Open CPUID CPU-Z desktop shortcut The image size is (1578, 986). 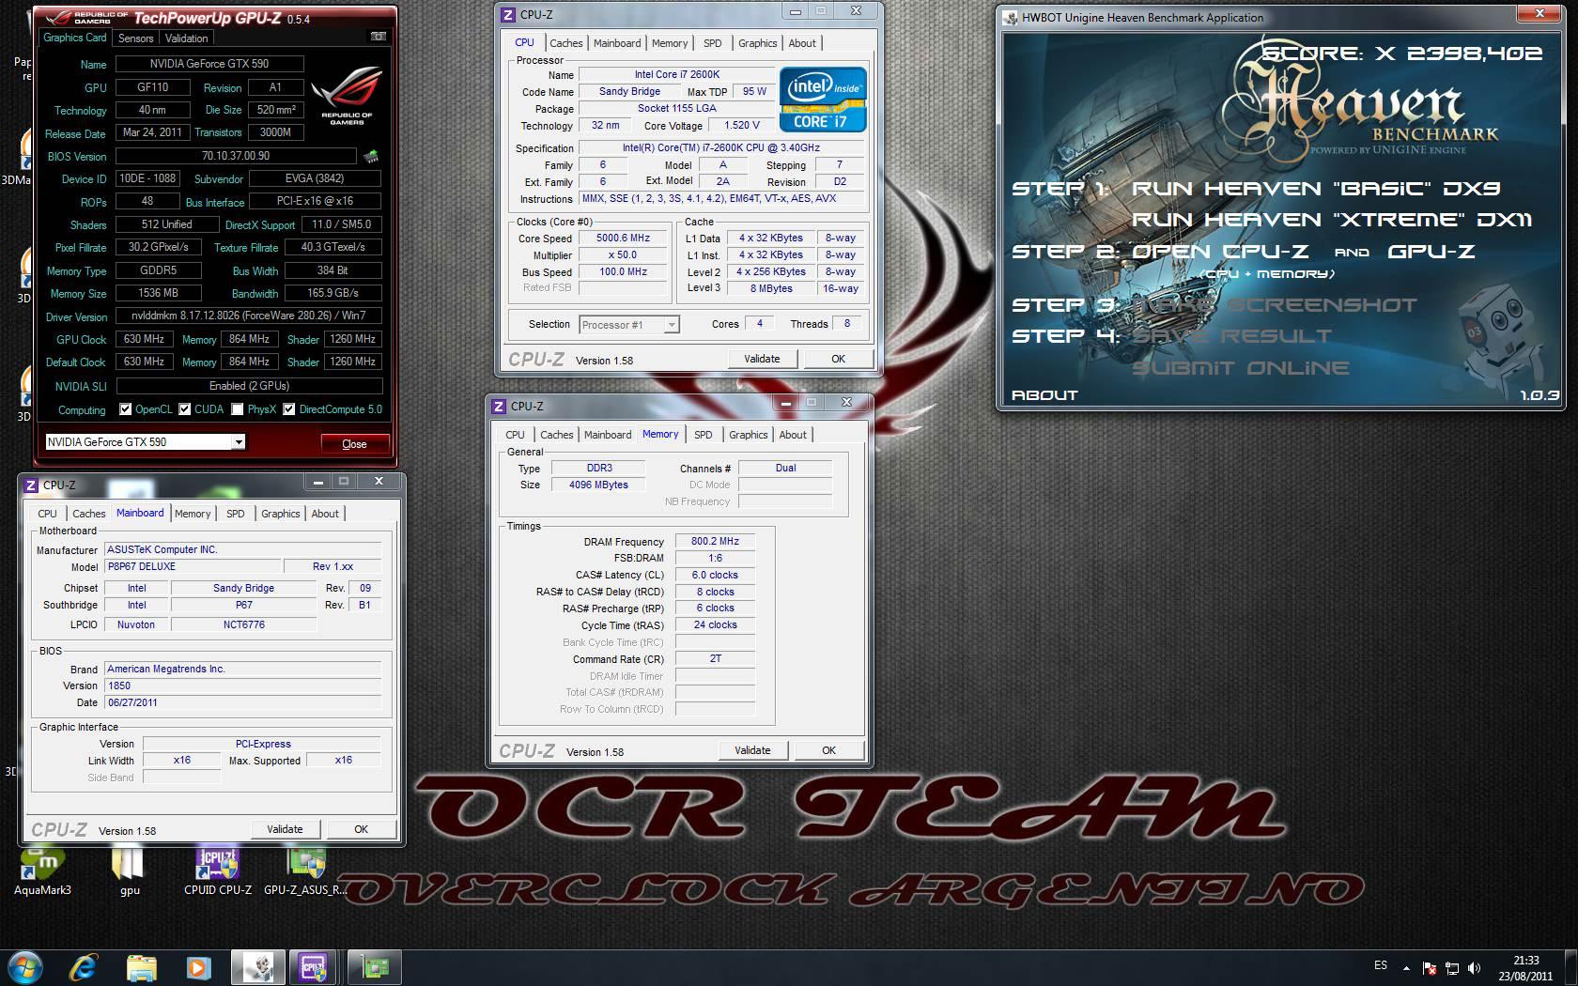[x=217, y=870]
